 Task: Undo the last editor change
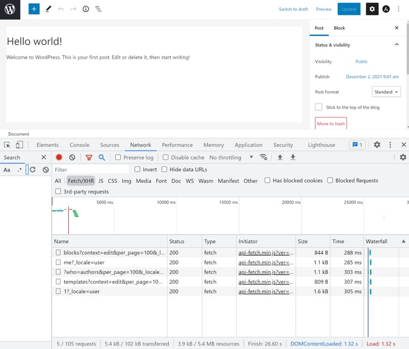tap(61, 9)
